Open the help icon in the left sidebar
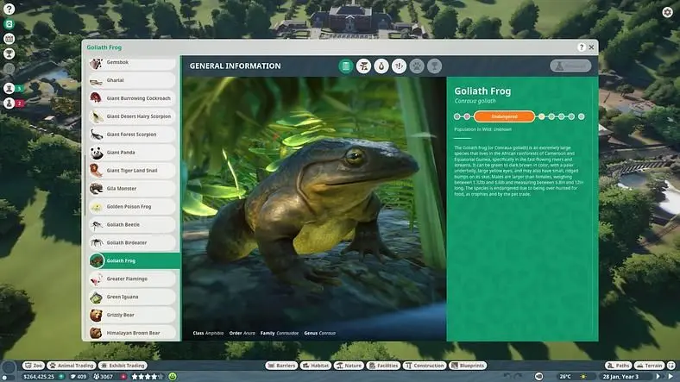 point(9,9)
